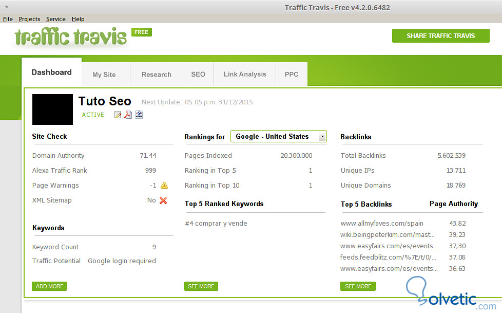The width and height of the screenshot is (502, 313).
Task: Click the easyfairs backlink with authority 37,30
Action: (389, 246)
